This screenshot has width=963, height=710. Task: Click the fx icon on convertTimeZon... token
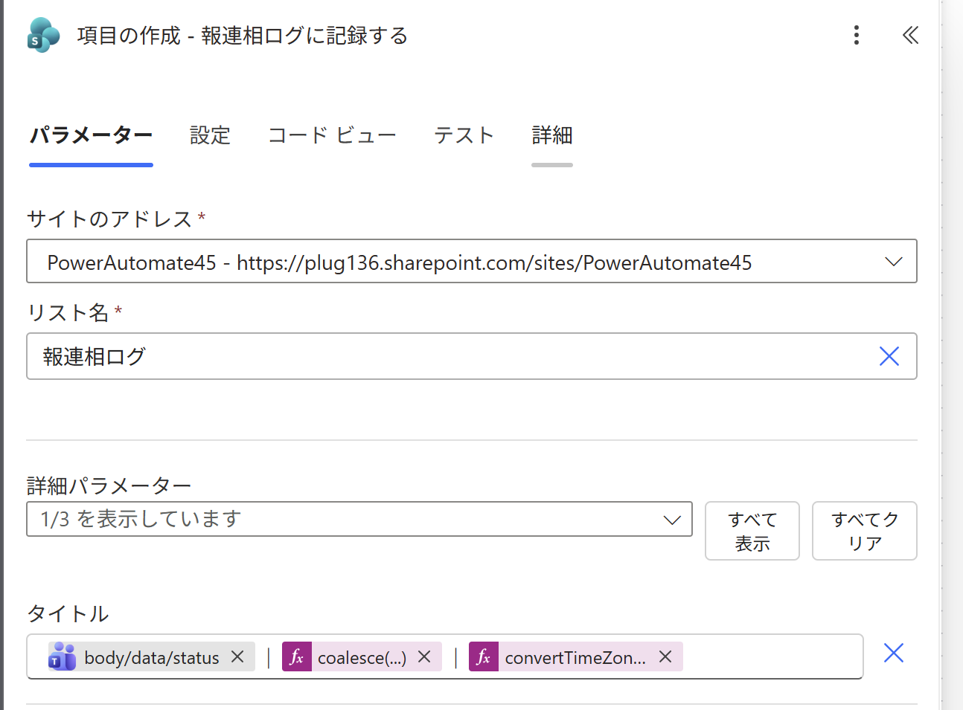tap(484, 656)
